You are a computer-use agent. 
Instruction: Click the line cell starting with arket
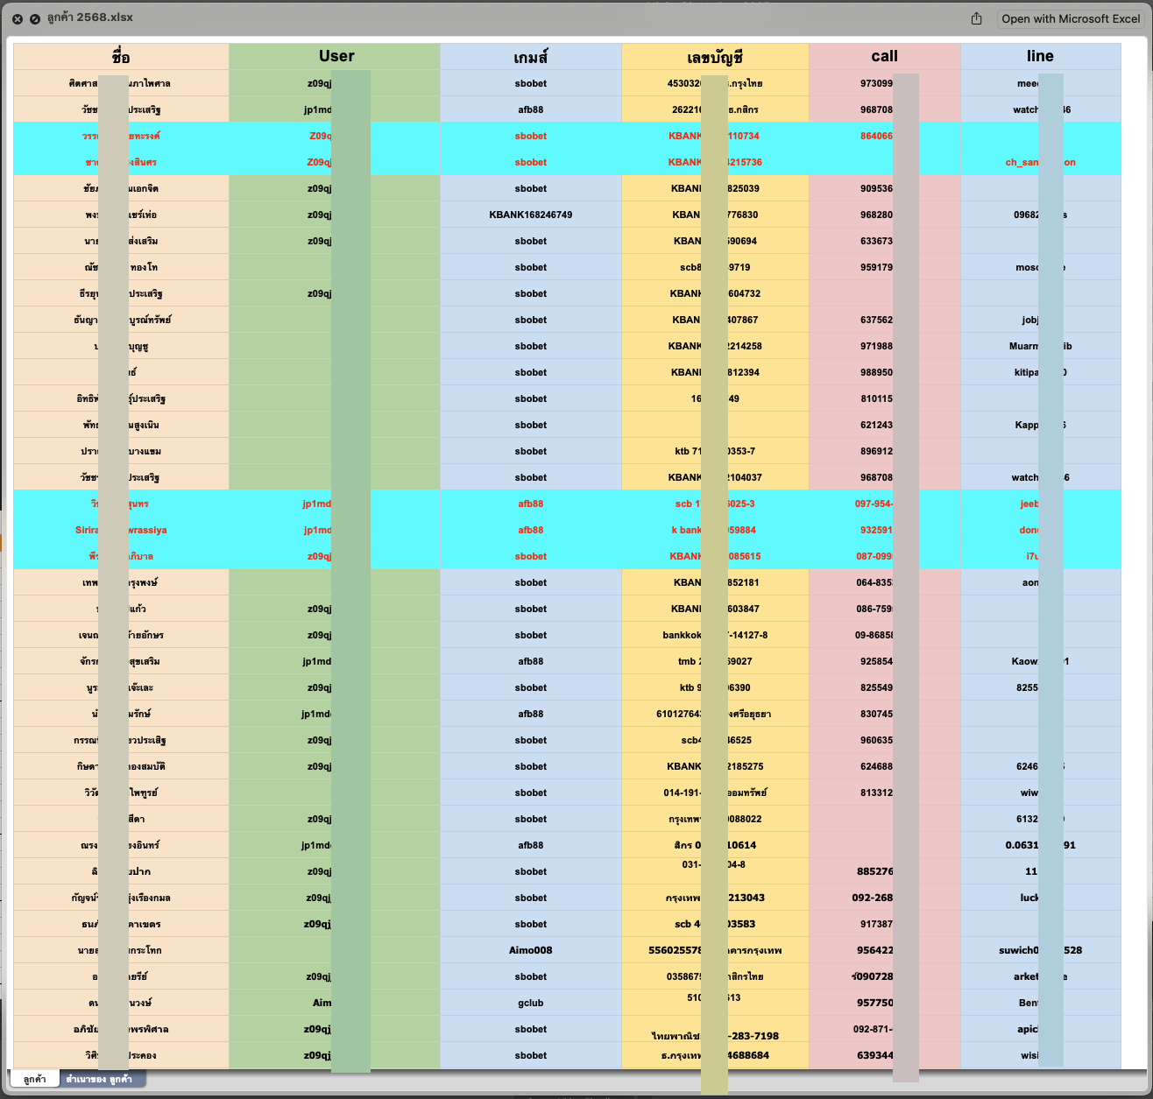(1041, 976)
